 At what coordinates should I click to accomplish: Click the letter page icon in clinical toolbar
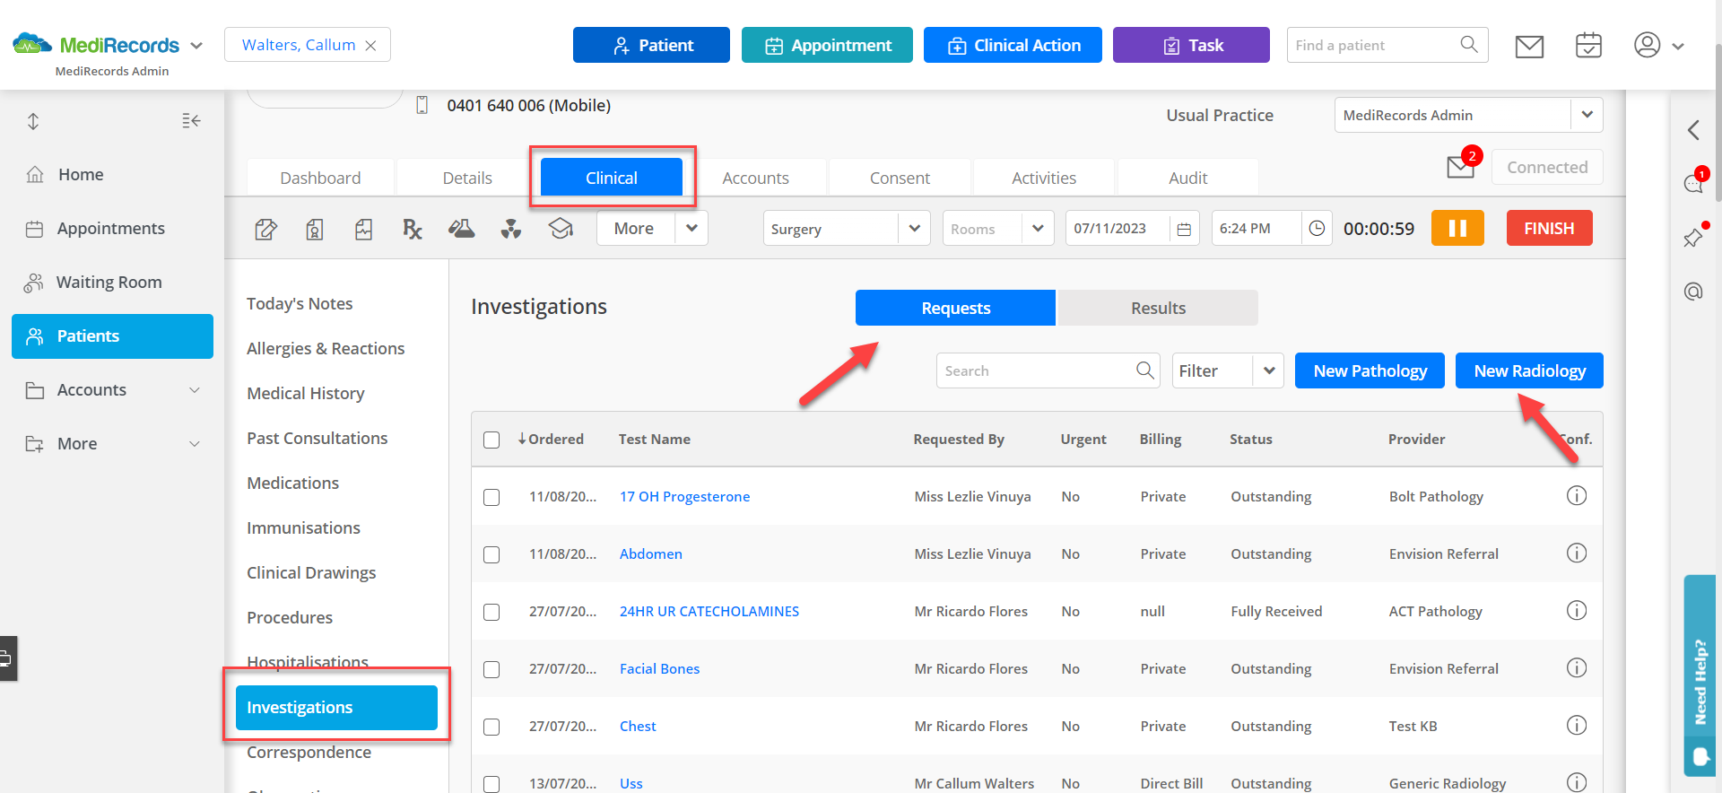pos(363,230)
